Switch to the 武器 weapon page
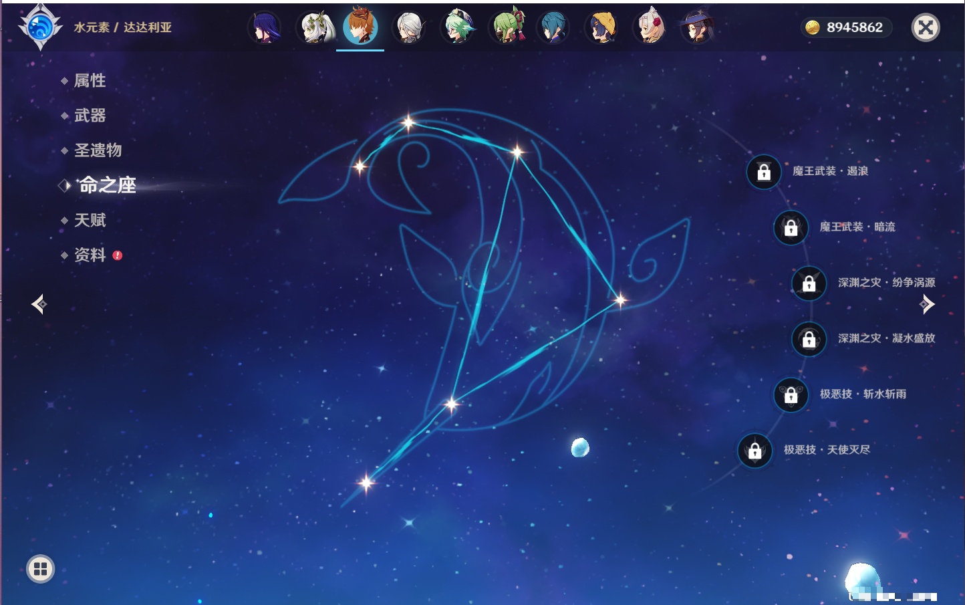The height and width of the screenshot is (605, 965). [x=90, y=116]
